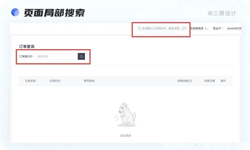The width and height of the screenshot is (250, 150).
Task: Click the 操作 column header
Action: (223, 81)
